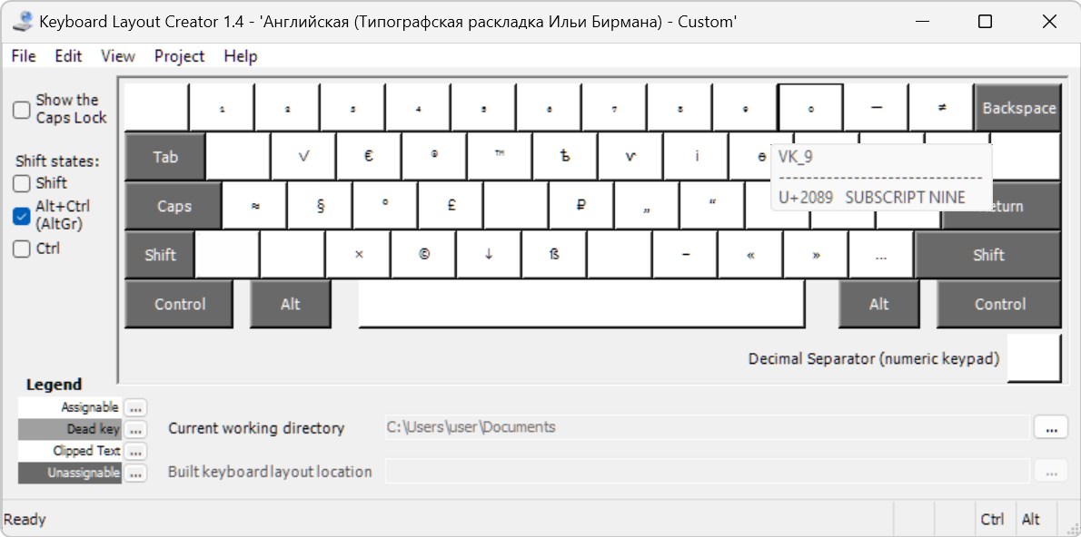Select the pound sign (£) key
Viewport: 1081px width, 537px height.
[451, 206]
